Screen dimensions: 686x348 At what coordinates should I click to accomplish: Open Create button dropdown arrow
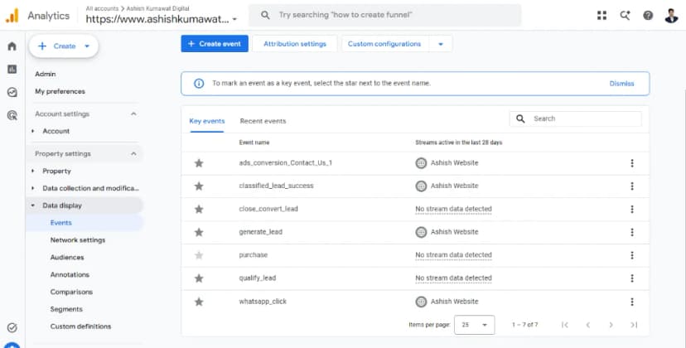87,46
